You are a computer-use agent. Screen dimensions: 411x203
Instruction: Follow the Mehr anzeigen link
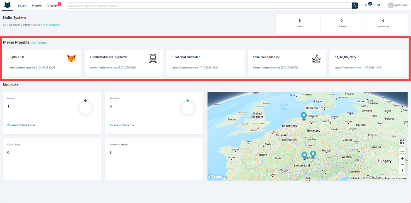point(51,24)
